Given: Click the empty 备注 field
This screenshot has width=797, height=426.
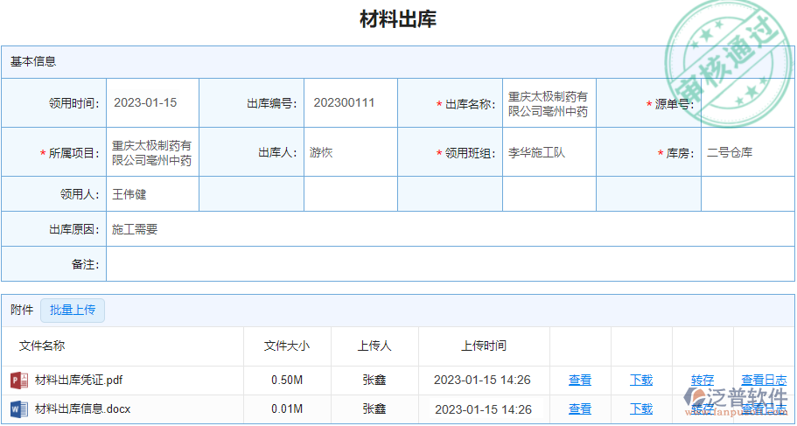Looking at the screenshot, I should click(x=451, y=264).
